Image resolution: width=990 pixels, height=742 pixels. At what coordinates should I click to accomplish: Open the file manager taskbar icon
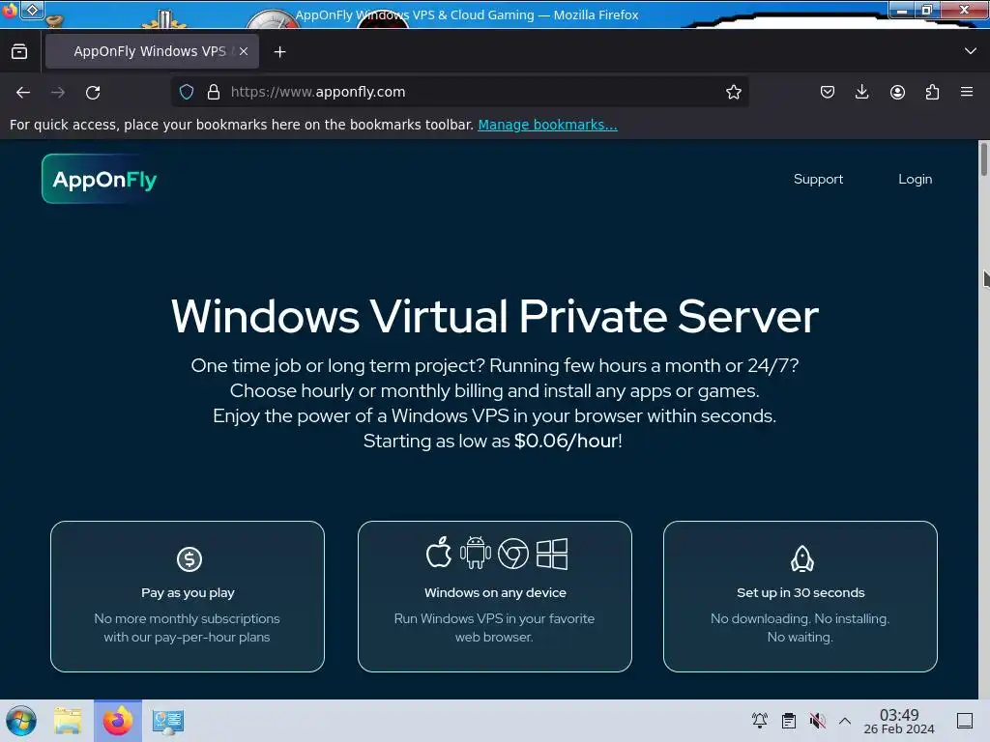click(x=68, y=721)
